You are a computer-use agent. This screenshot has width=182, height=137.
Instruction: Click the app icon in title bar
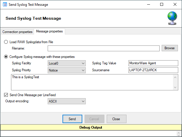5,5
